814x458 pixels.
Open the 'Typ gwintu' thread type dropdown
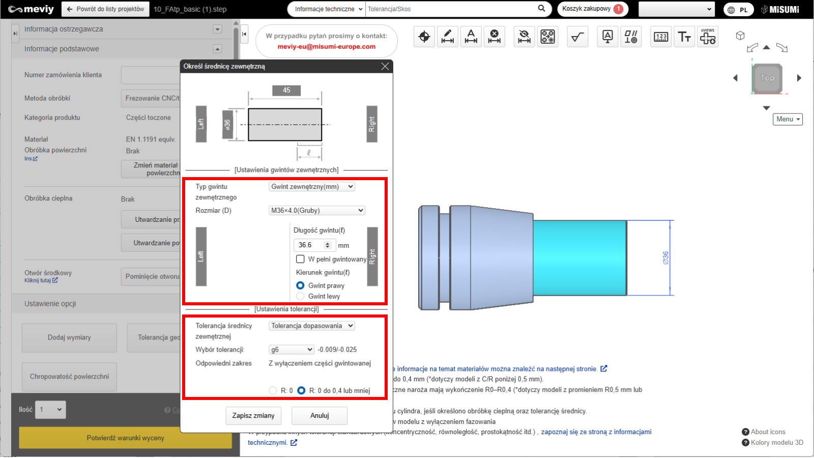click(311, 187)
